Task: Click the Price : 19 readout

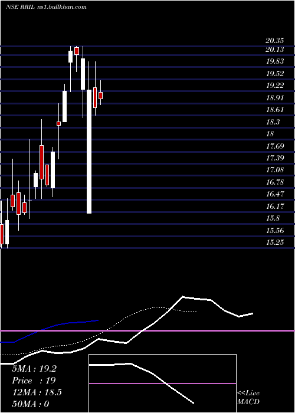Action: coord(34,381)
